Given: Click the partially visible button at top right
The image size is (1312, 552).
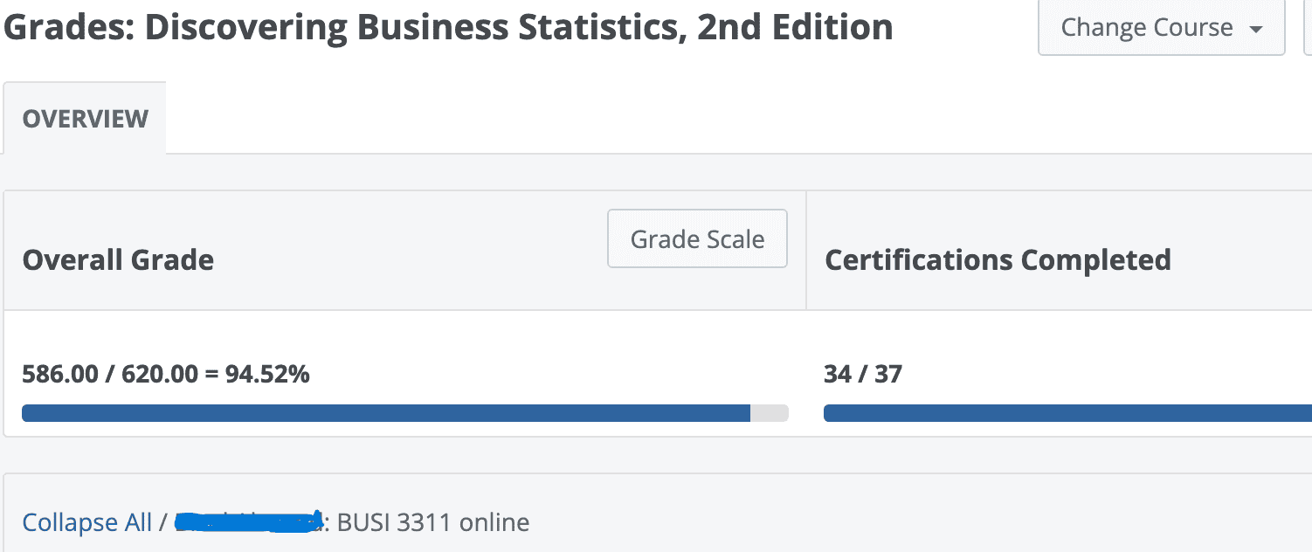Looking at the screenshot, I should [x=1307, y=27].
